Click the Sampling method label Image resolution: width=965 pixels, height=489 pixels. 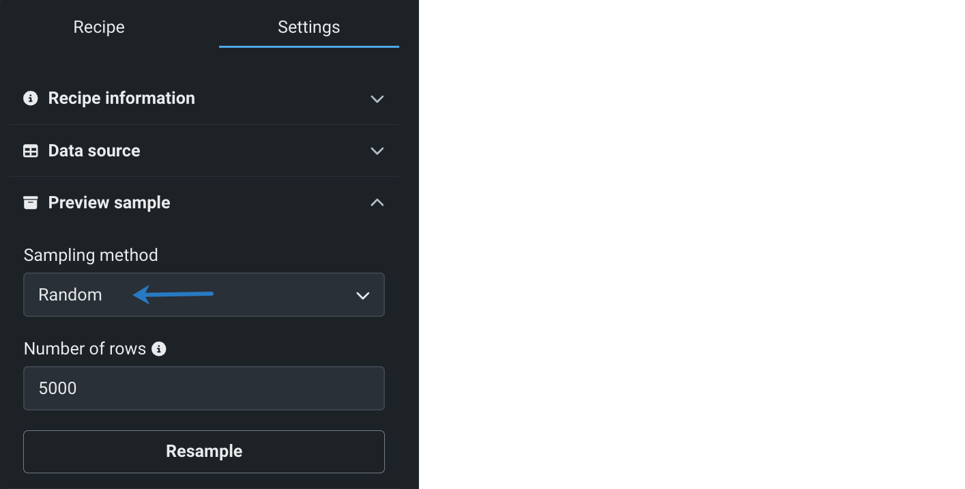pos(91,255)
